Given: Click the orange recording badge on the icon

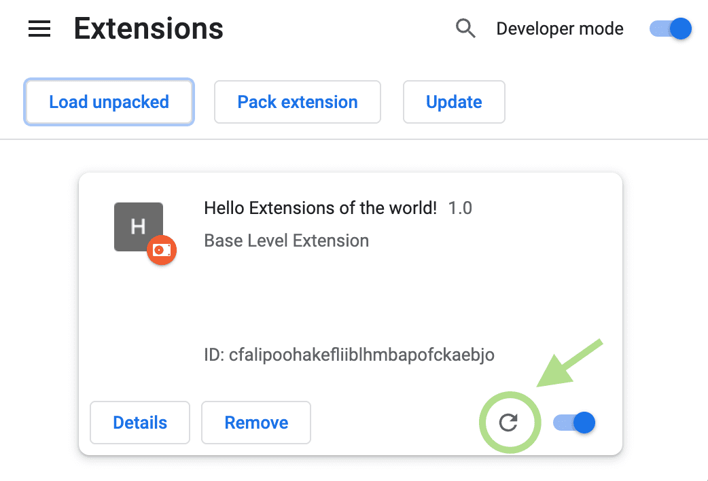Looking at the screenshot, I should click(x=162, y=250).
